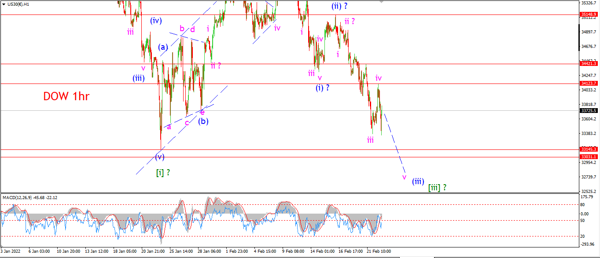
Task: Select the 34421.3 price level tag
Action: click(589, 64)
